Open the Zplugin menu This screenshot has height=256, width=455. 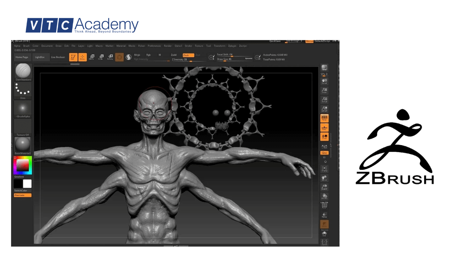coord(232,46)
